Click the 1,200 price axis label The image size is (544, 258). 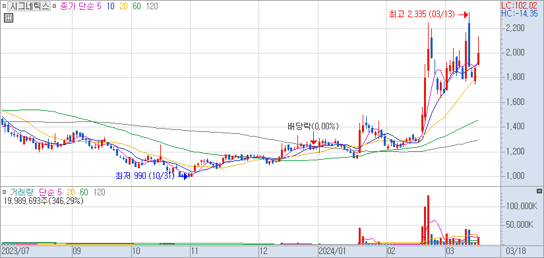514,152
